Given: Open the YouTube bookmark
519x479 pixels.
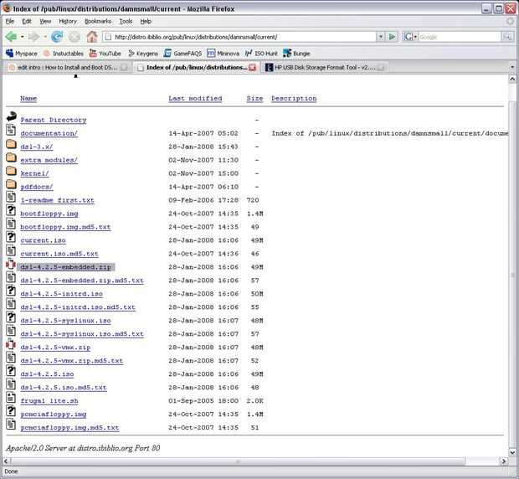Looking at the screenshot, I should 105,54.
